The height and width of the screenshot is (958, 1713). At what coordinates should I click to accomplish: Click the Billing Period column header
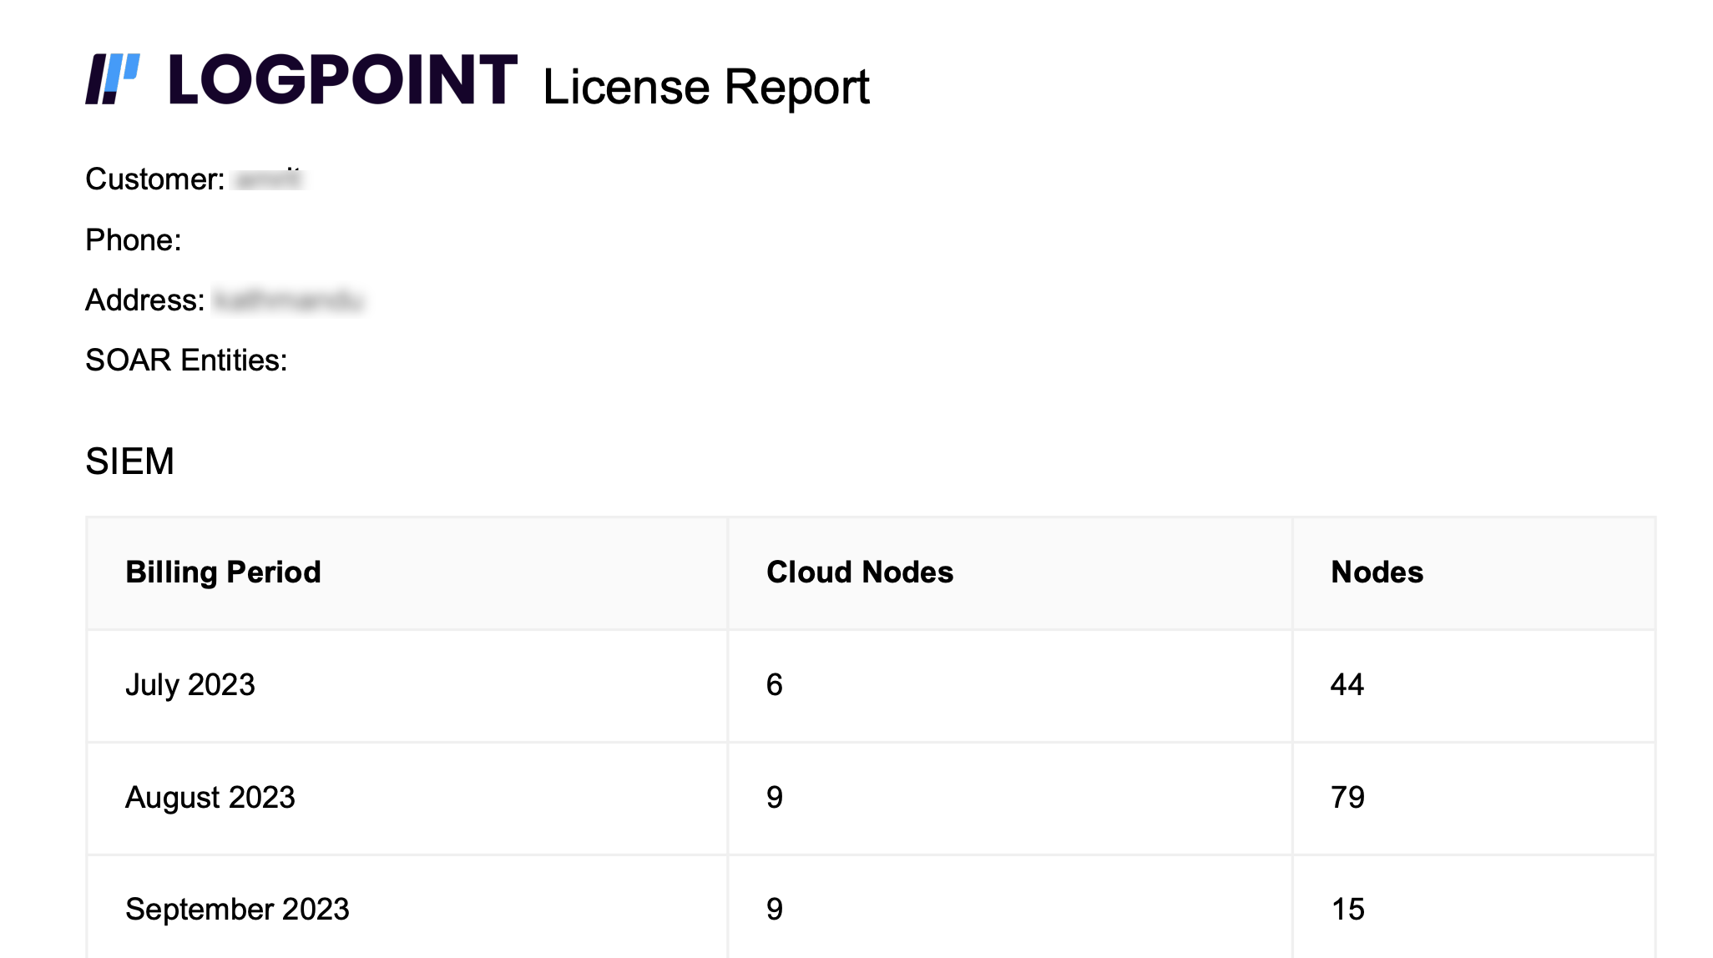coord(223,572)
